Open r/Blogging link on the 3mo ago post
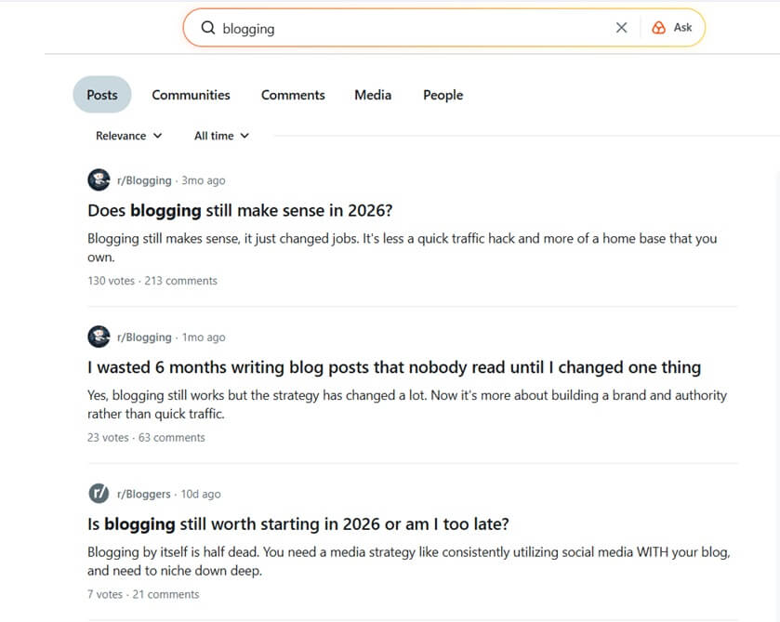The image size is (780, 622). pyautogui.click(x=144, y=180)
